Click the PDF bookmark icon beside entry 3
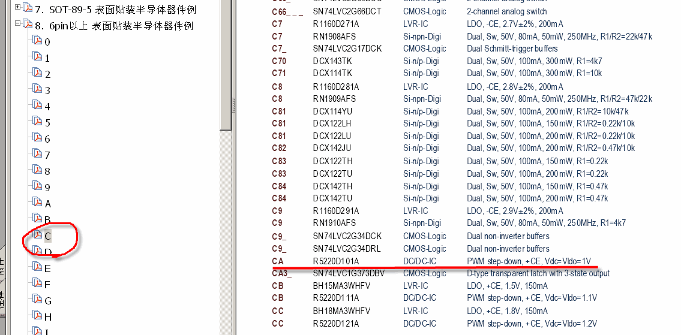Viewport: 681px width, 335px height. (x=37, y=89)
